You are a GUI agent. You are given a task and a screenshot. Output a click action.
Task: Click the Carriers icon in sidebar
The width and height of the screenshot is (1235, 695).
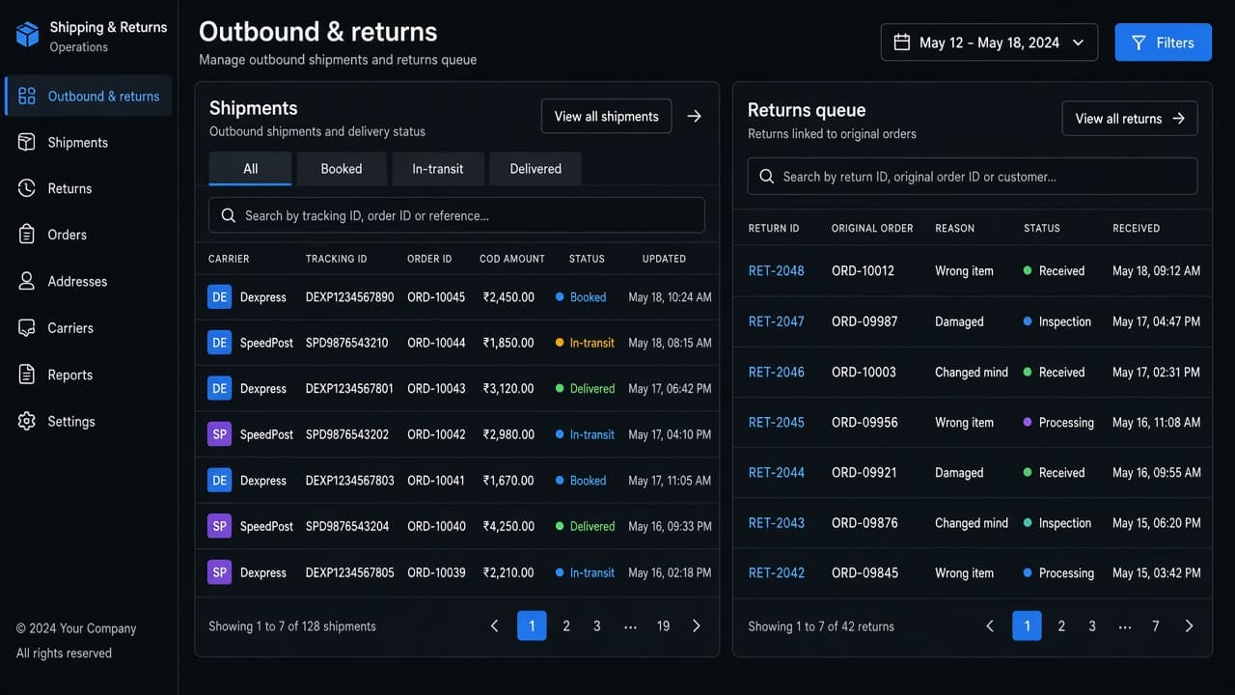tap(27, 328)
